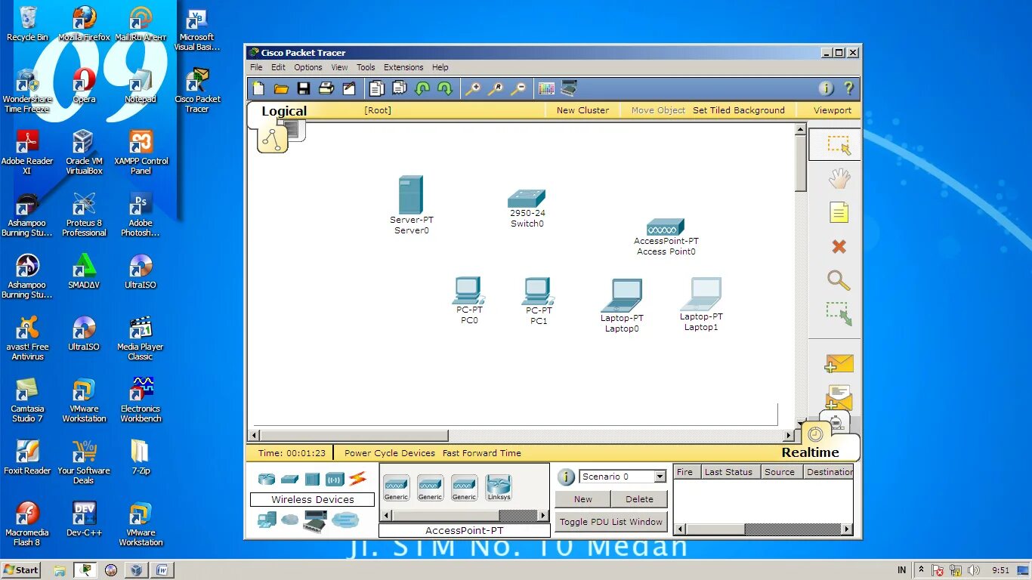Select the Wireless Devices category icon
The image size is (1032, 580).
pyautogui.click(x=335, y=479)
